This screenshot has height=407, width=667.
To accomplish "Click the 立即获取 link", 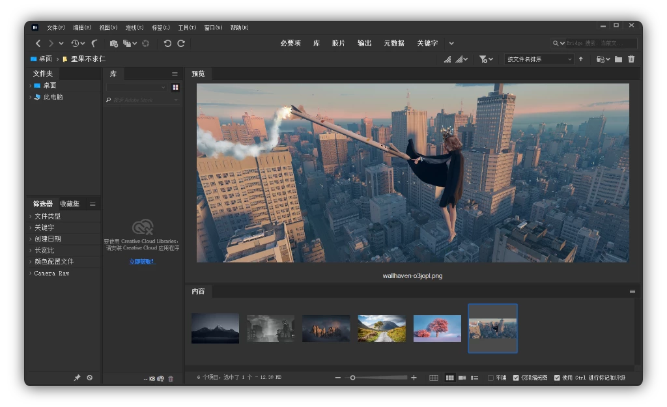I will pyautogui.click(x=142, y=261).
